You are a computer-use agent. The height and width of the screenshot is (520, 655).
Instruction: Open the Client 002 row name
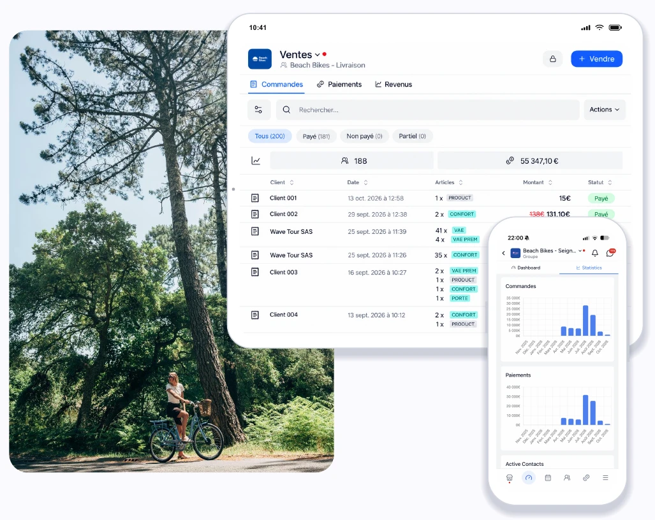(284, 214)
